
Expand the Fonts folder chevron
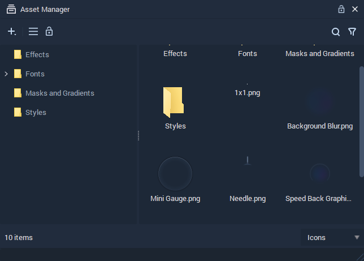[x=6, y=74]
